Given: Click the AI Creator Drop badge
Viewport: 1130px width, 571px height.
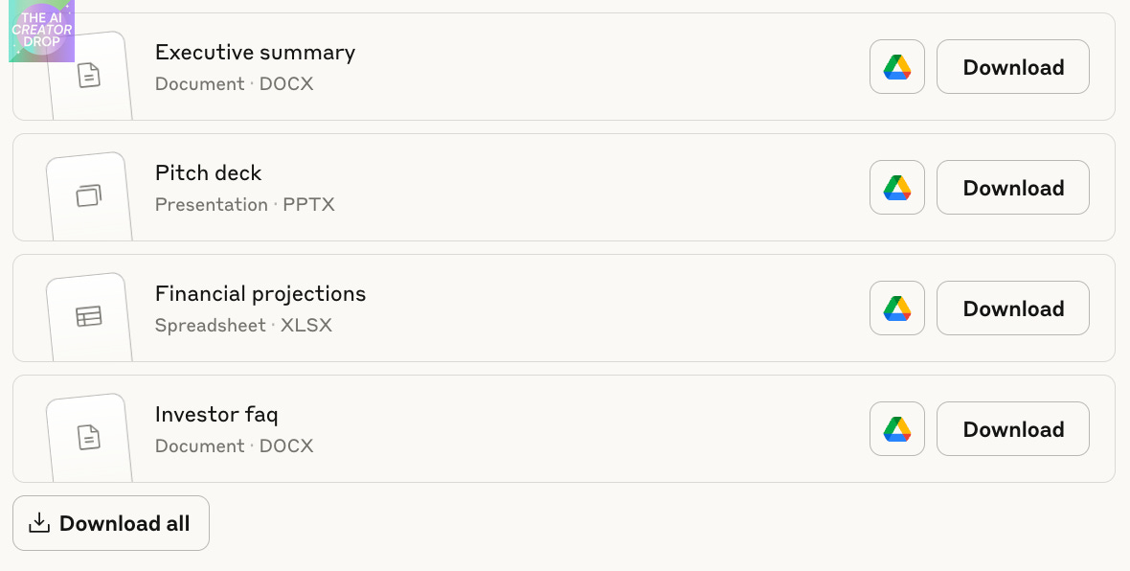Looking at the screenshot, I should 41,31.
